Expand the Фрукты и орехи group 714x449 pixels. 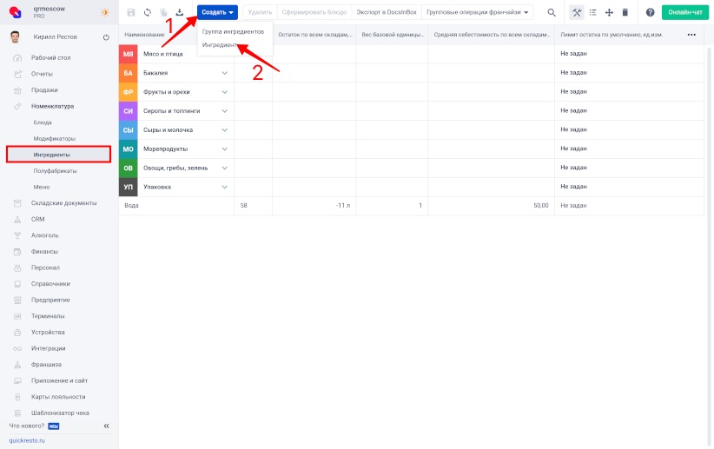pyautogui.click(x=224, y=92)
